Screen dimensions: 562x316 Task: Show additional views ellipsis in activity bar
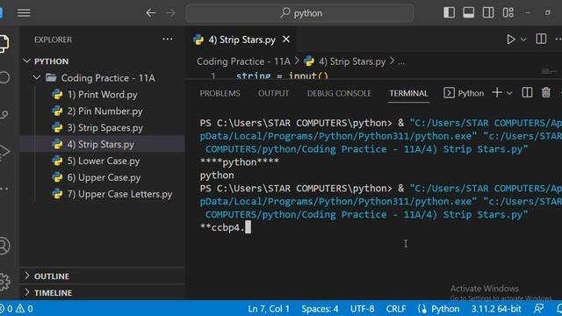click(x=4, y=189)
